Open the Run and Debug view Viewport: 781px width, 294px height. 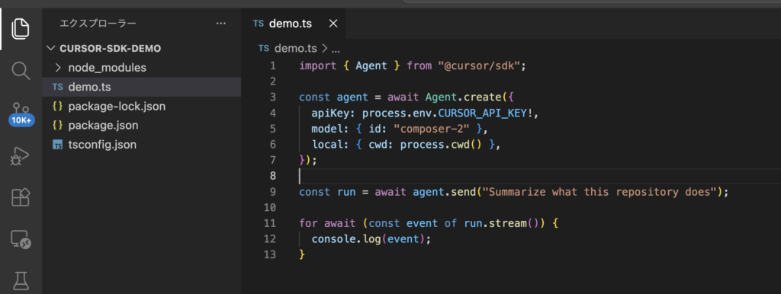tap(21, 155)
